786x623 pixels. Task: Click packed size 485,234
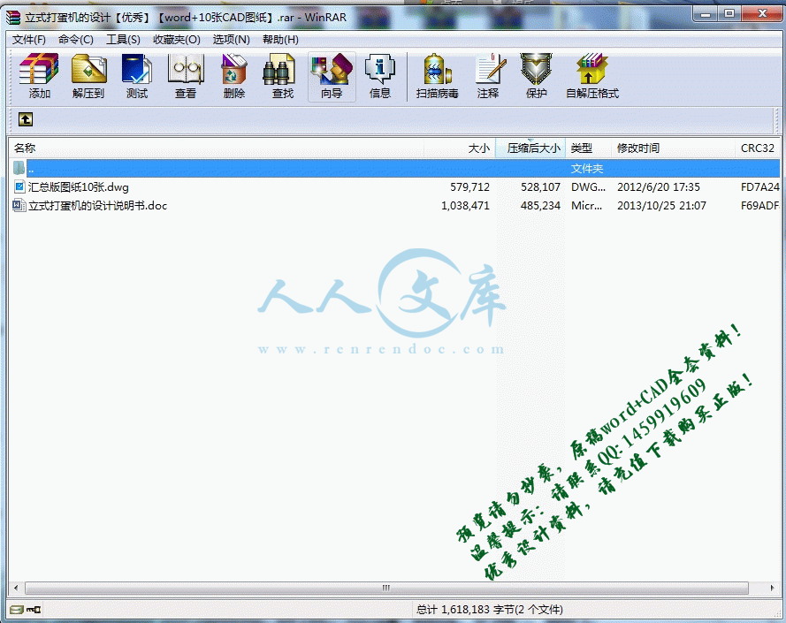pos(540,206)
